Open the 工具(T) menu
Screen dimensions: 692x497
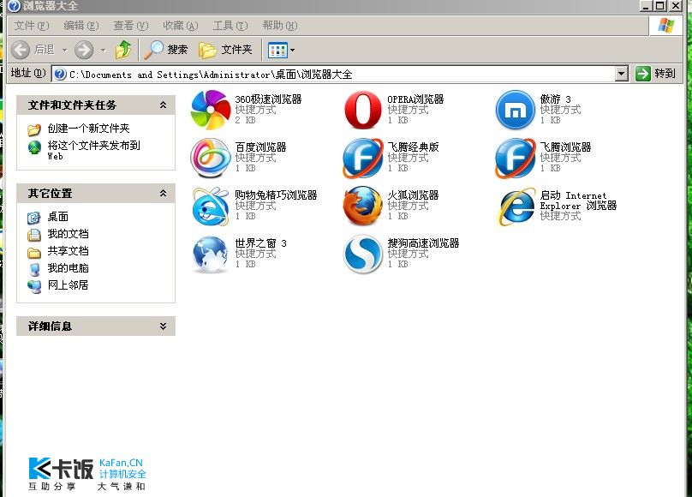pos(230,26)
